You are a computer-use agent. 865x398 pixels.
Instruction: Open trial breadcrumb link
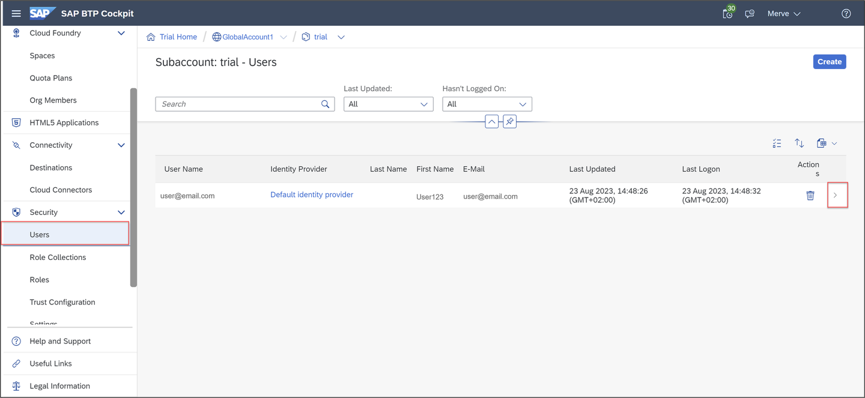click(321, 37)
